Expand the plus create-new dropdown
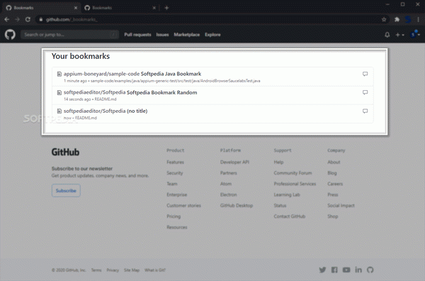 click(x=399, y=35)
